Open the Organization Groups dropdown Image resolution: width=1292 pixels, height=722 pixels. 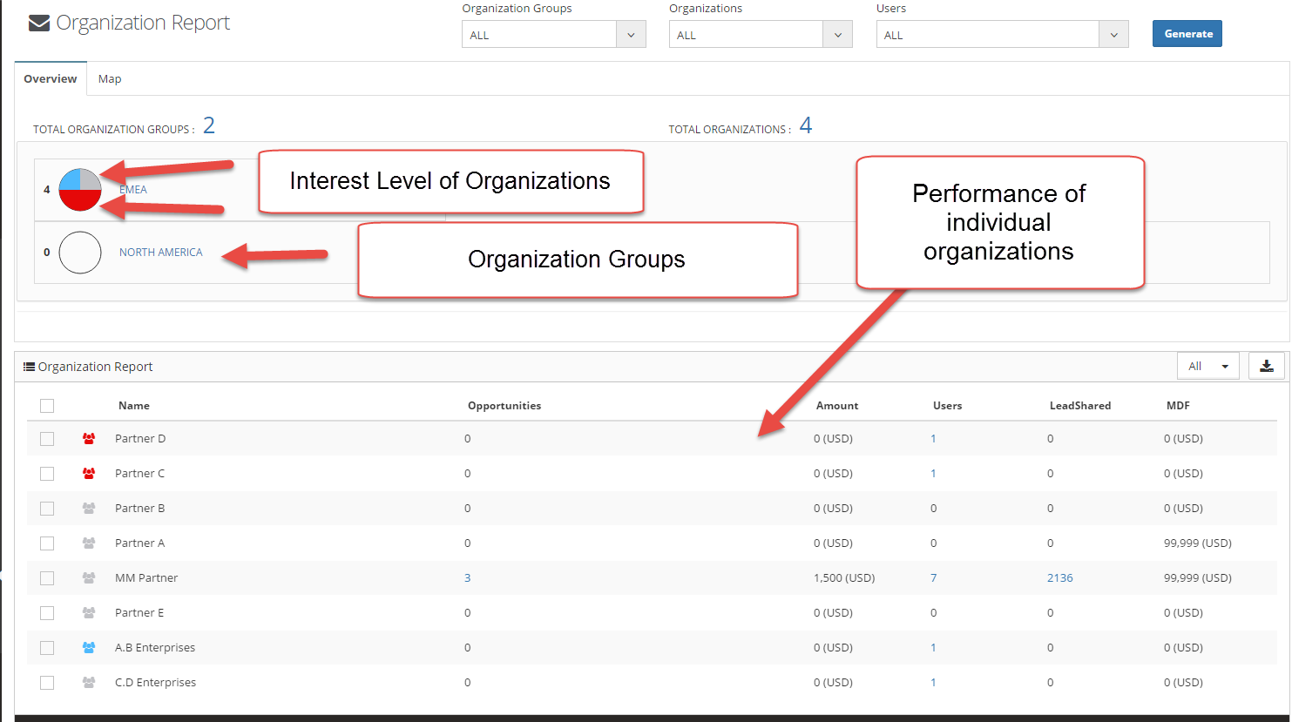554,35
